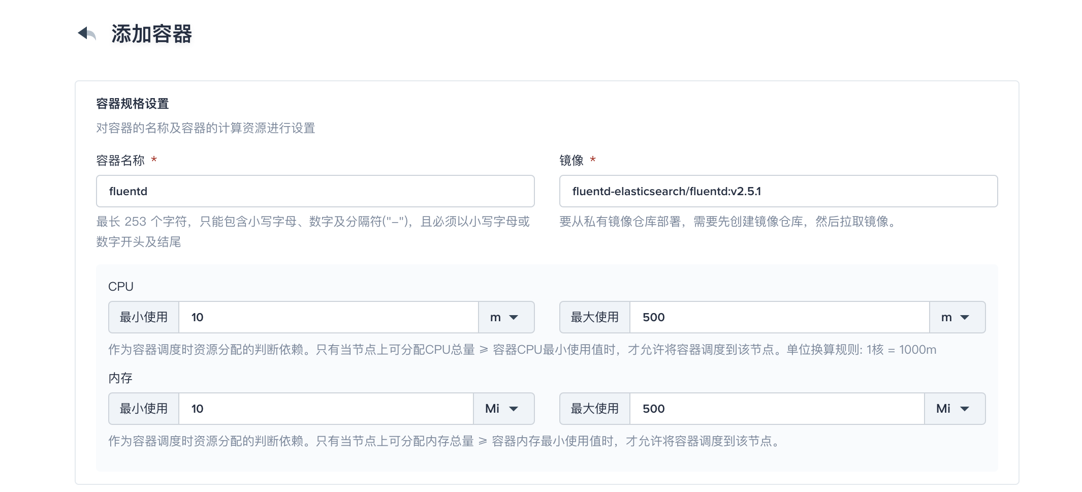Open memory maximum unit dropdown Mi
Image resolution: width=1082 pixels, height=492 pixels.
954,409
